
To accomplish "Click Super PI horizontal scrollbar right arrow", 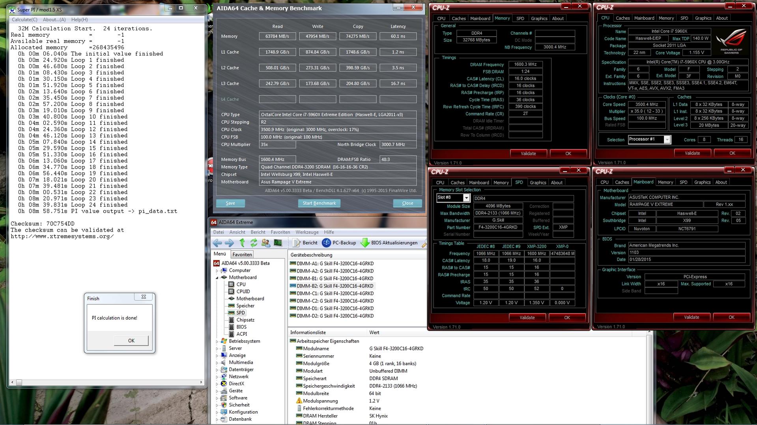I will pos(201,382).
